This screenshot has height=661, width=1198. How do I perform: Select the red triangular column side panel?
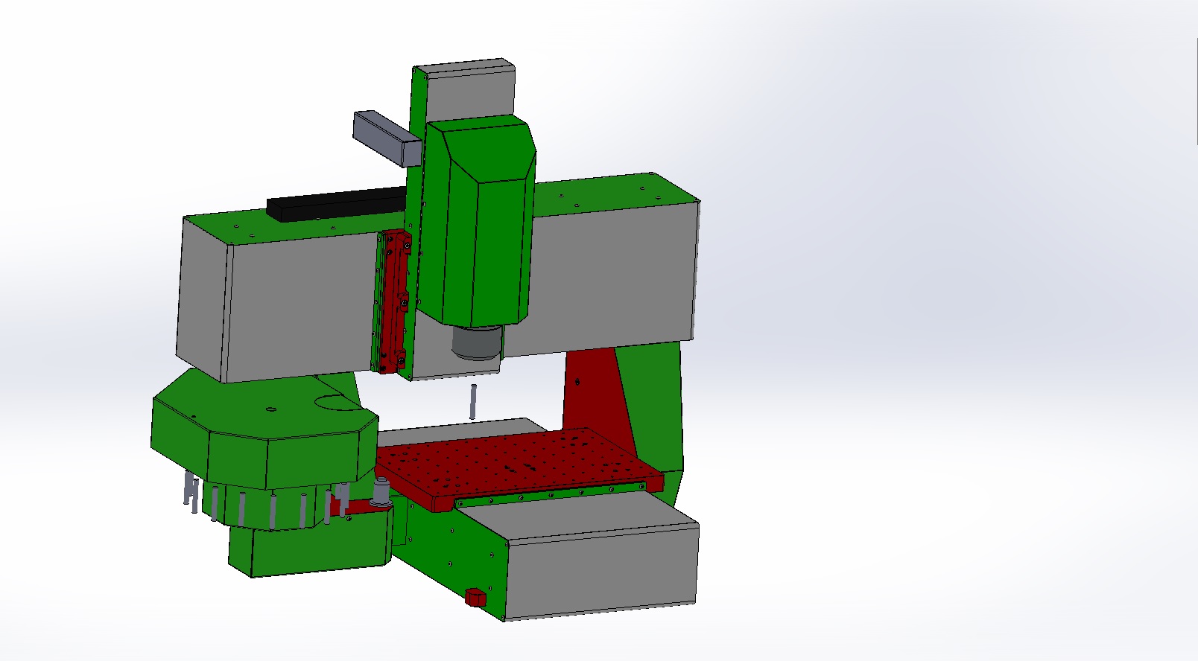[598, 402]
